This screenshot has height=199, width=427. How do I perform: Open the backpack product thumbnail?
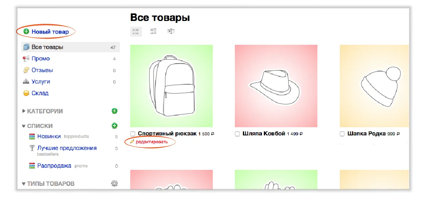pos(172,86)
